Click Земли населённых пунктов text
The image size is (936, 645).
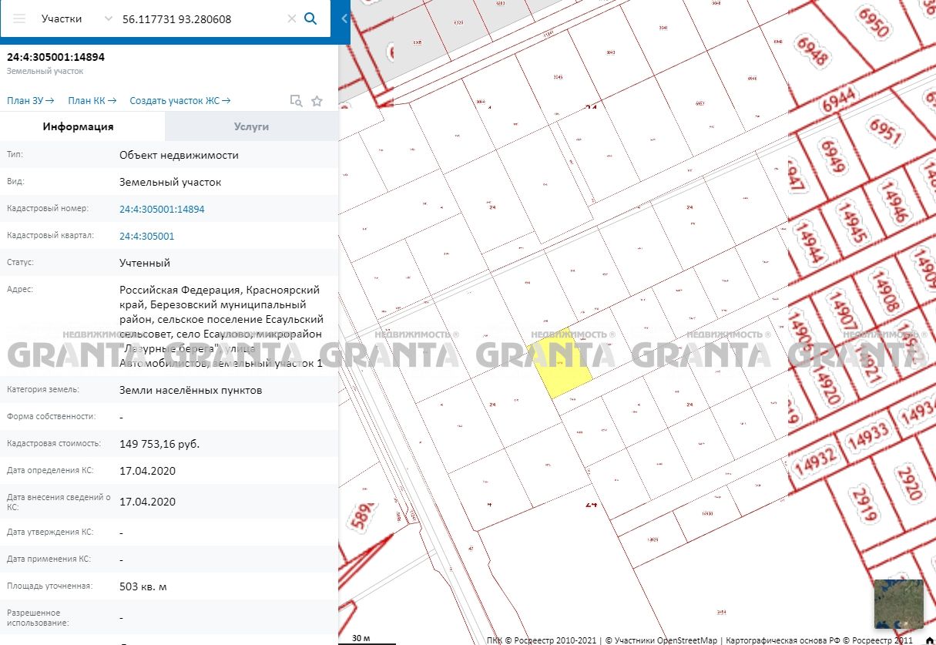[190, 390]
